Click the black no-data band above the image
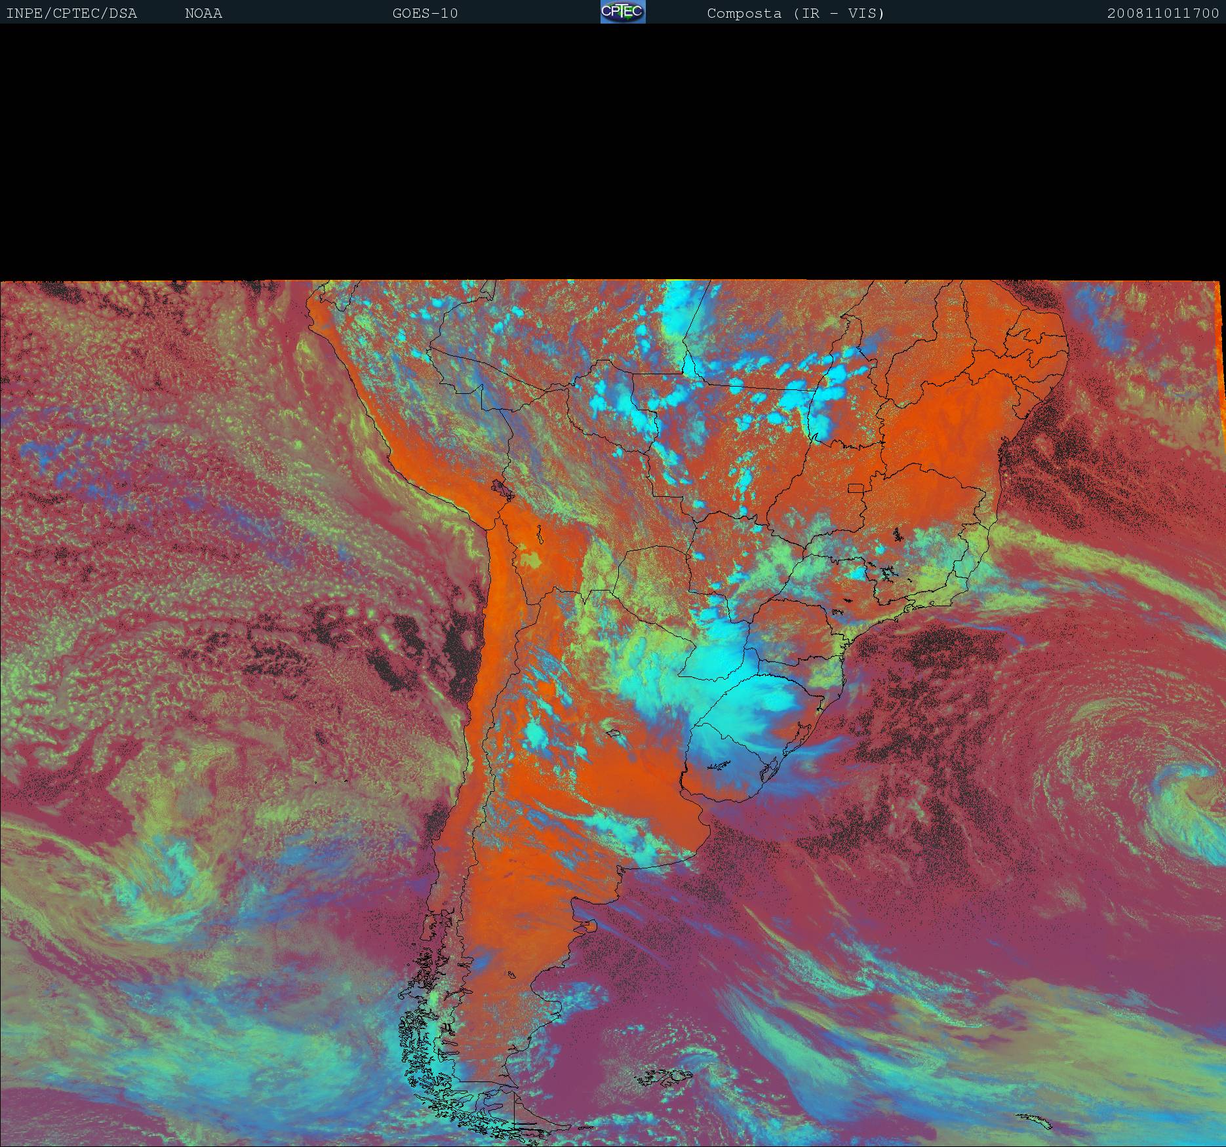Screen dimensions: 1226x1147 click(x=613, y=151)
